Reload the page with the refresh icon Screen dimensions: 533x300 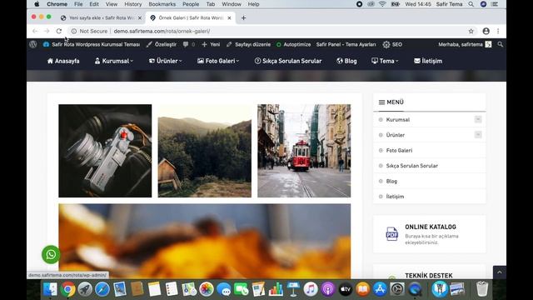click(59, 31)
